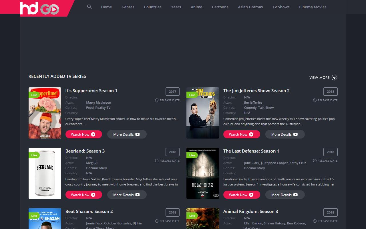Click the It's Suppertime poster thumbnail
The width and height of the screenshot is (366, 229).
tap(45, 113)
